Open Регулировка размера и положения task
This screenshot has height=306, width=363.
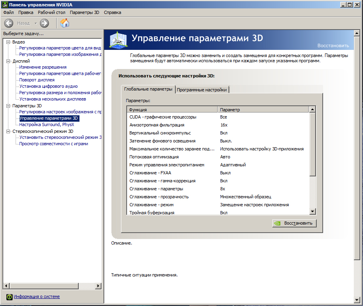(60, 93)
